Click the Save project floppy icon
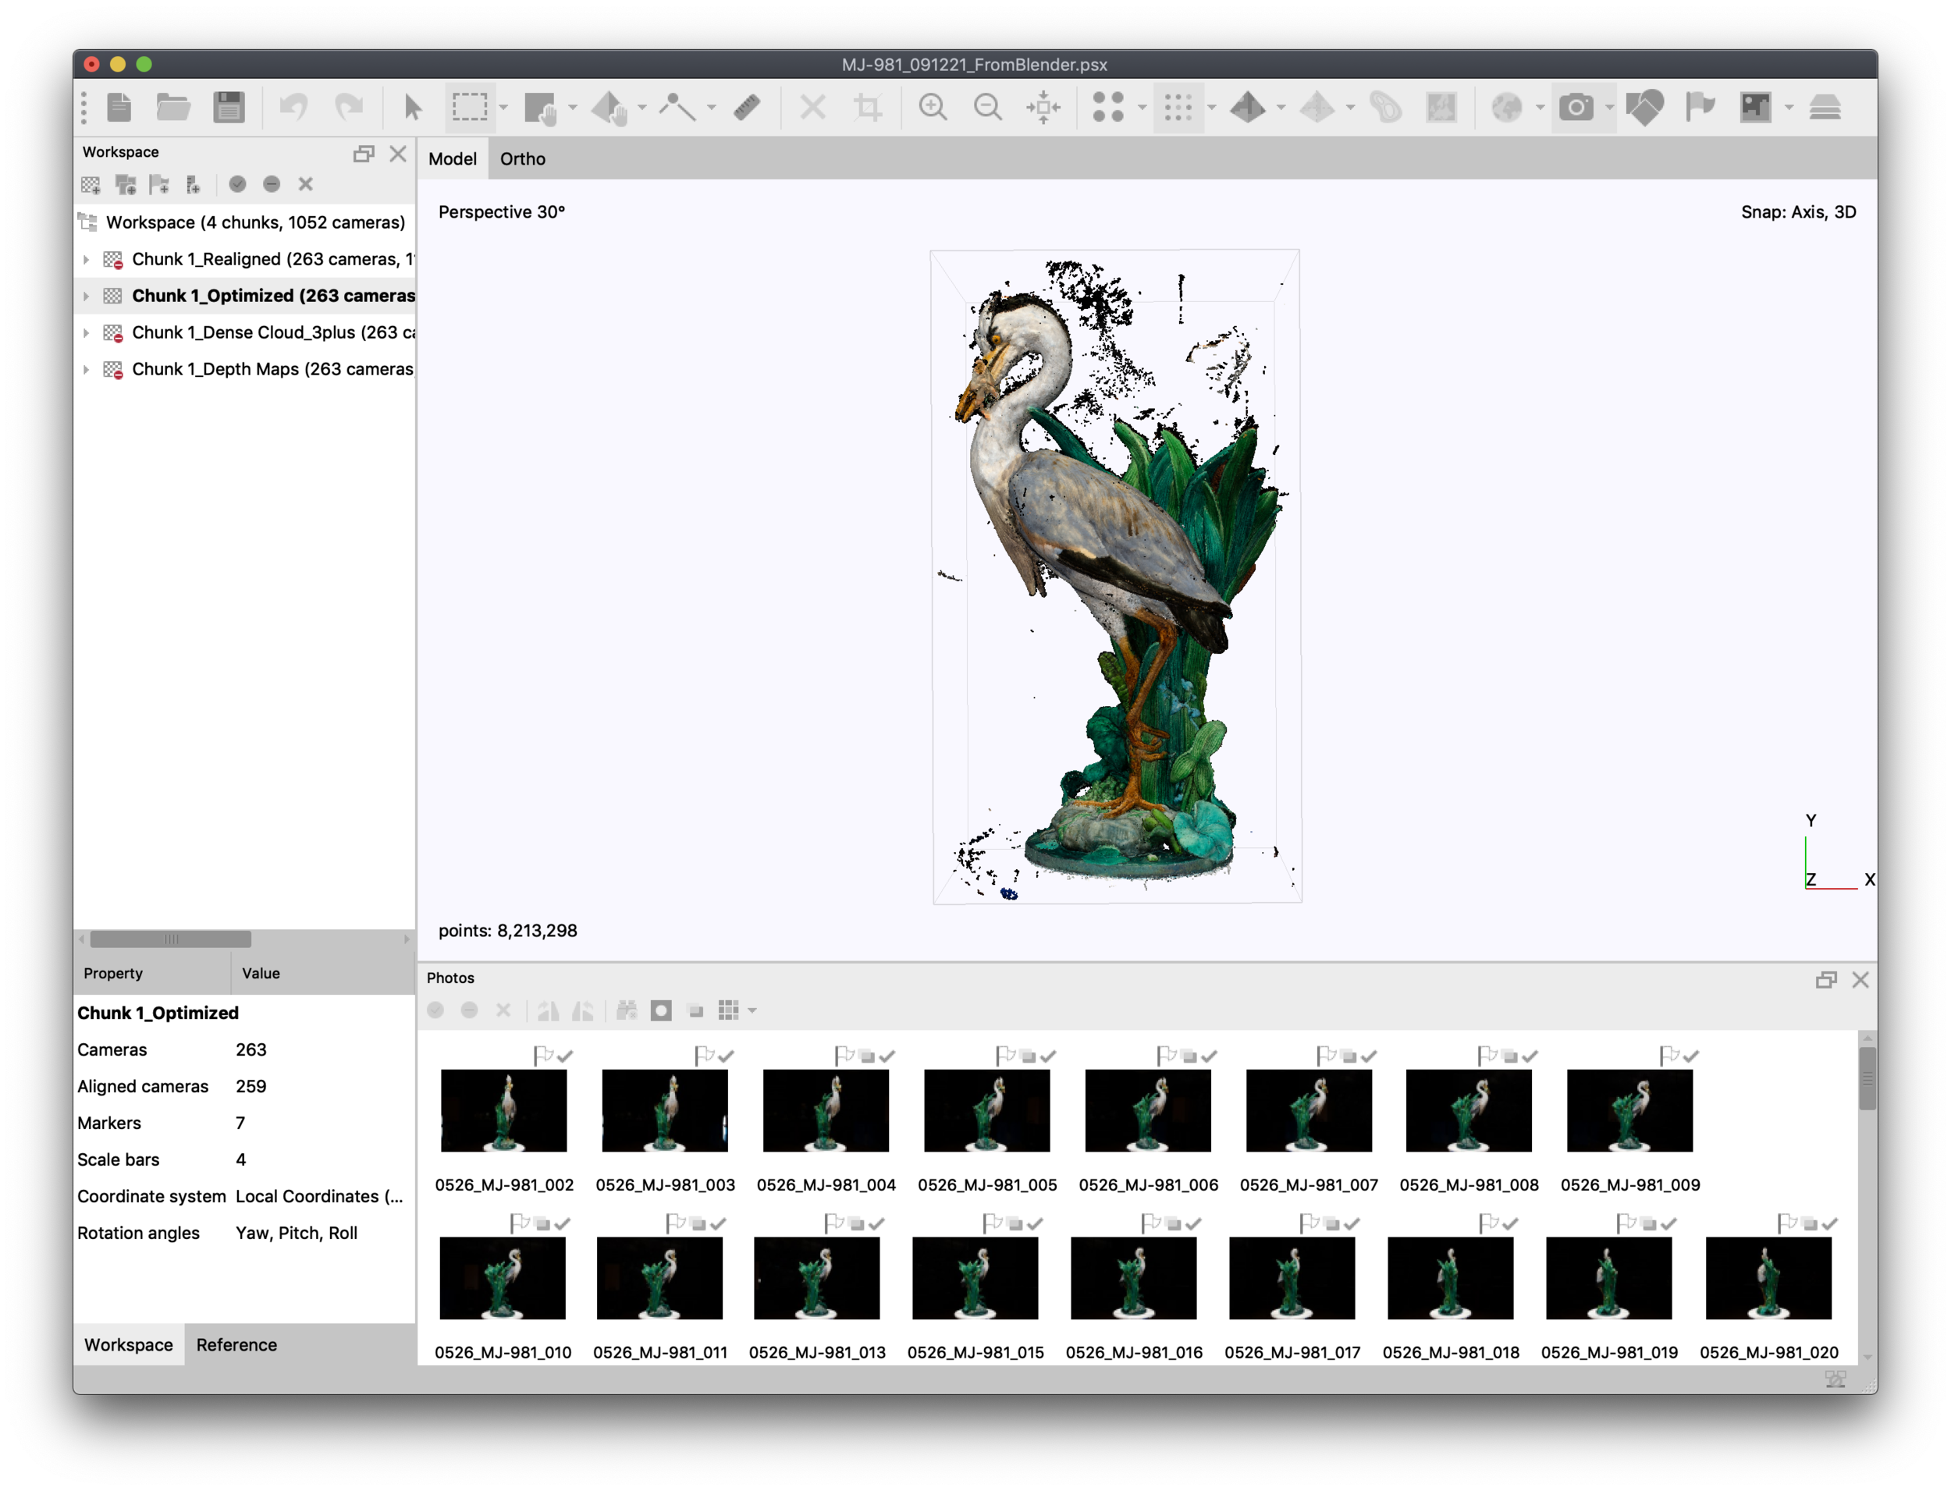The image size is (1951, 1491). click(x=229, y=108)
